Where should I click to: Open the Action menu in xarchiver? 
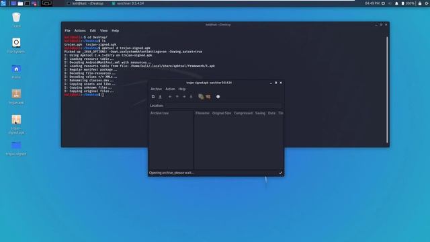tap(170, 89)
